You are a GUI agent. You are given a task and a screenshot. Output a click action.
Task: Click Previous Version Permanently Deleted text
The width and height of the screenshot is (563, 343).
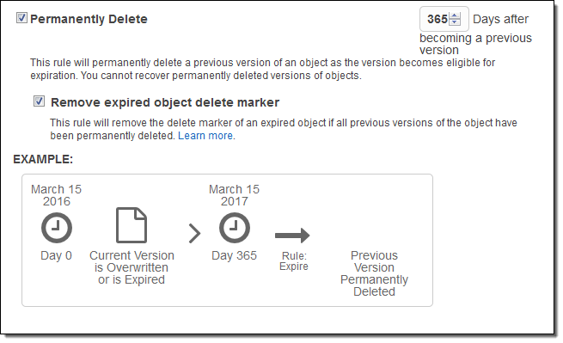coord(374,273)
